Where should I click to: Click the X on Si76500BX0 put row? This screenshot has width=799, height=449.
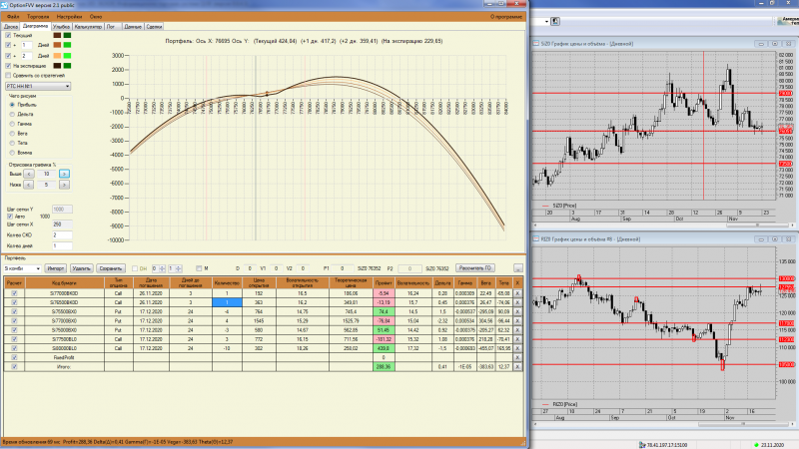coord(517,311)
